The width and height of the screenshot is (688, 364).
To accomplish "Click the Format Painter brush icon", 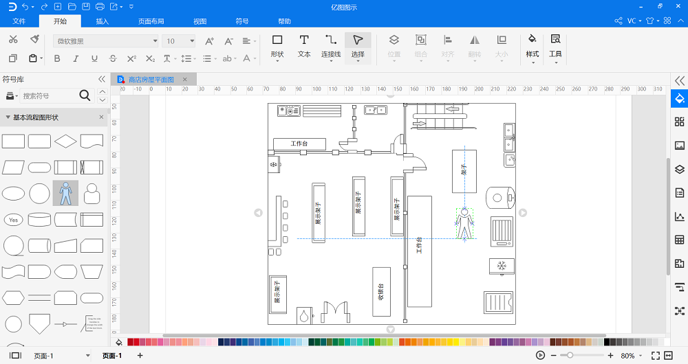I will click(x=34, y=39).
